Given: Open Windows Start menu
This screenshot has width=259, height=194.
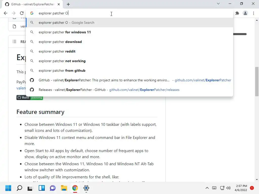Looking at the screenshot, I should (8, 188).
